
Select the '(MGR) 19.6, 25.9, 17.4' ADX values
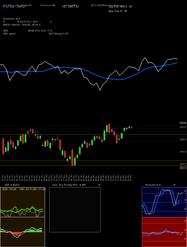40,31
